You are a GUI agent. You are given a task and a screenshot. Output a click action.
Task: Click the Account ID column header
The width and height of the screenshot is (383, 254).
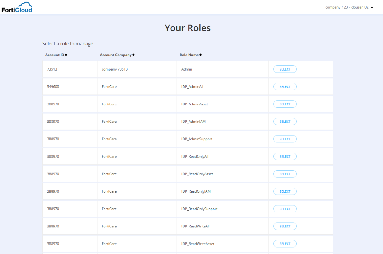[55, 55]
